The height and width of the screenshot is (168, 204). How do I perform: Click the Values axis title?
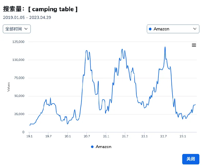[x=8, y=87]
